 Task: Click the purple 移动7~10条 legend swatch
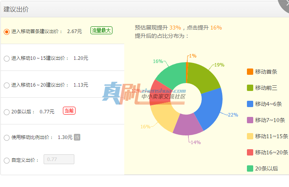coord(250,120)
